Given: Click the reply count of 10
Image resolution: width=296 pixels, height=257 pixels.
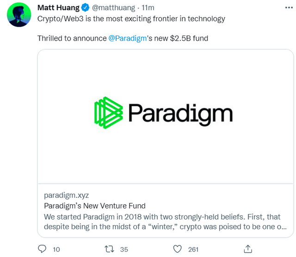Looking at the screenshot, I should click(x=56, y=249).
